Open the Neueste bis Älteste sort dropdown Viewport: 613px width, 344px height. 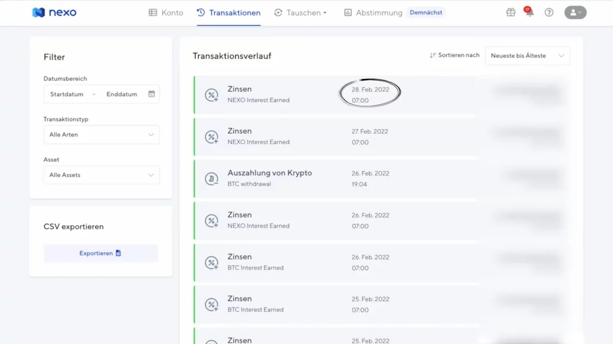[x=527, y=56]
